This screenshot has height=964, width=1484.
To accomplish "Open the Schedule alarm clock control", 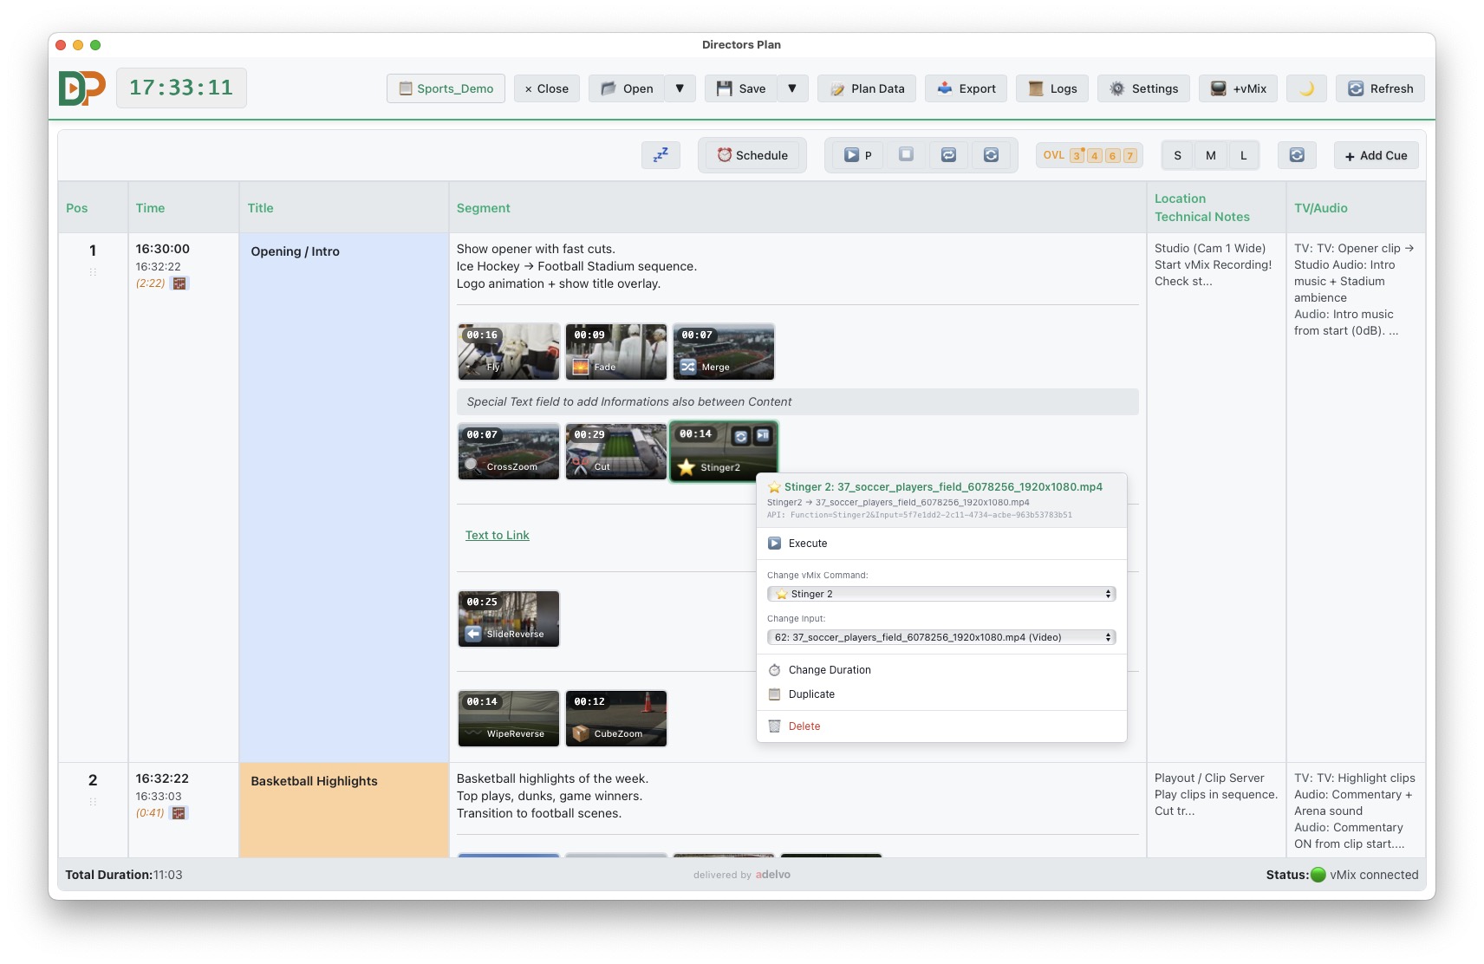I will click(752, 155).
